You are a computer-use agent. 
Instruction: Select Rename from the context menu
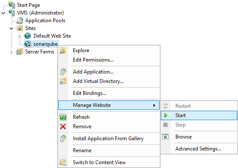[82, 150]
